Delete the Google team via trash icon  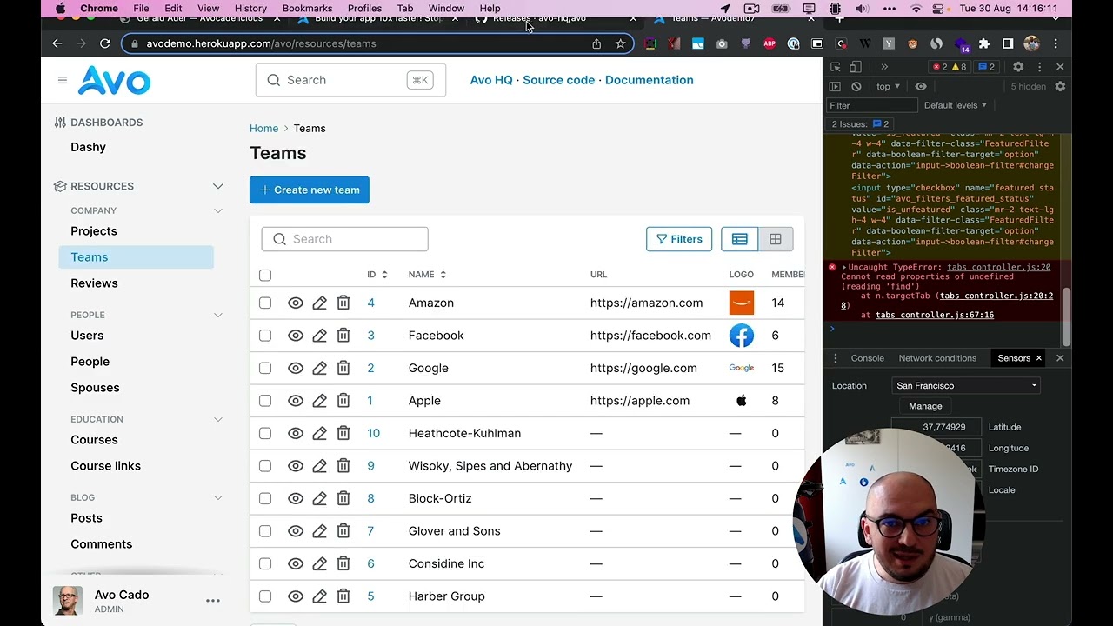pyautogui.click(x=343, y=368)
